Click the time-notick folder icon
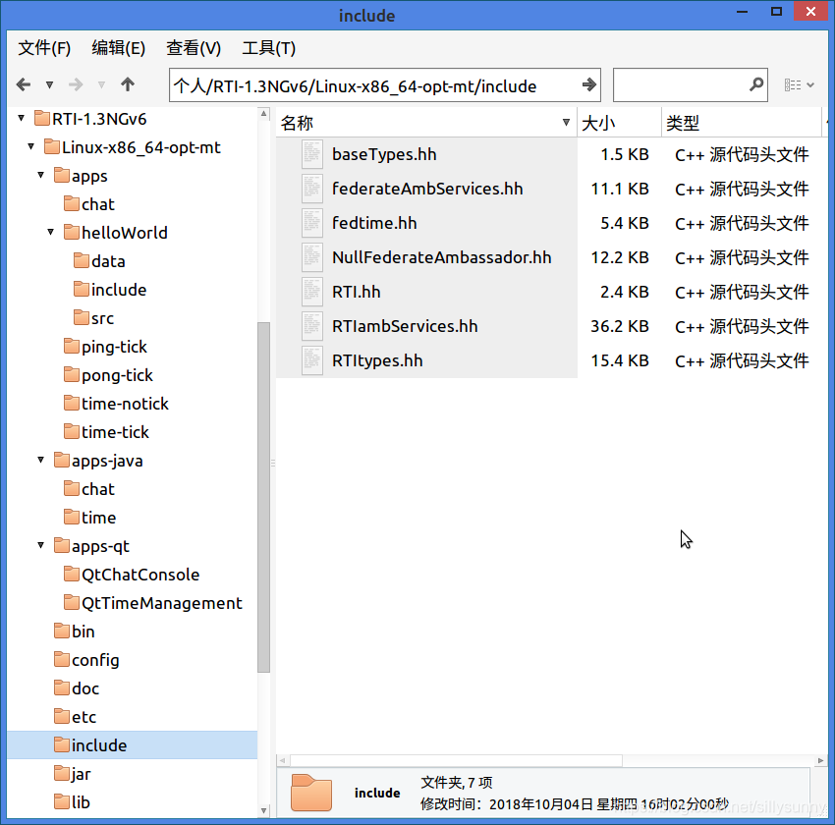The height and width of the screenshot is (825, 835). (72, 403)
